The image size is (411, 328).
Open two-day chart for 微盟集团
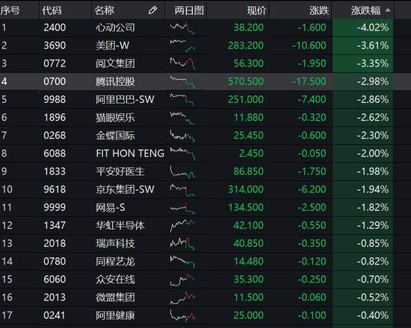[182, 298]
